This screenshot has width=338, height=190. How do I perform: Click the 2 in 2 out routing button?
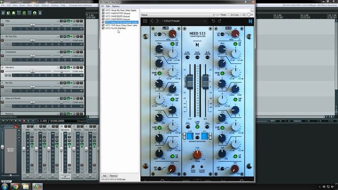pyautogui.click(x=234, y=15)
